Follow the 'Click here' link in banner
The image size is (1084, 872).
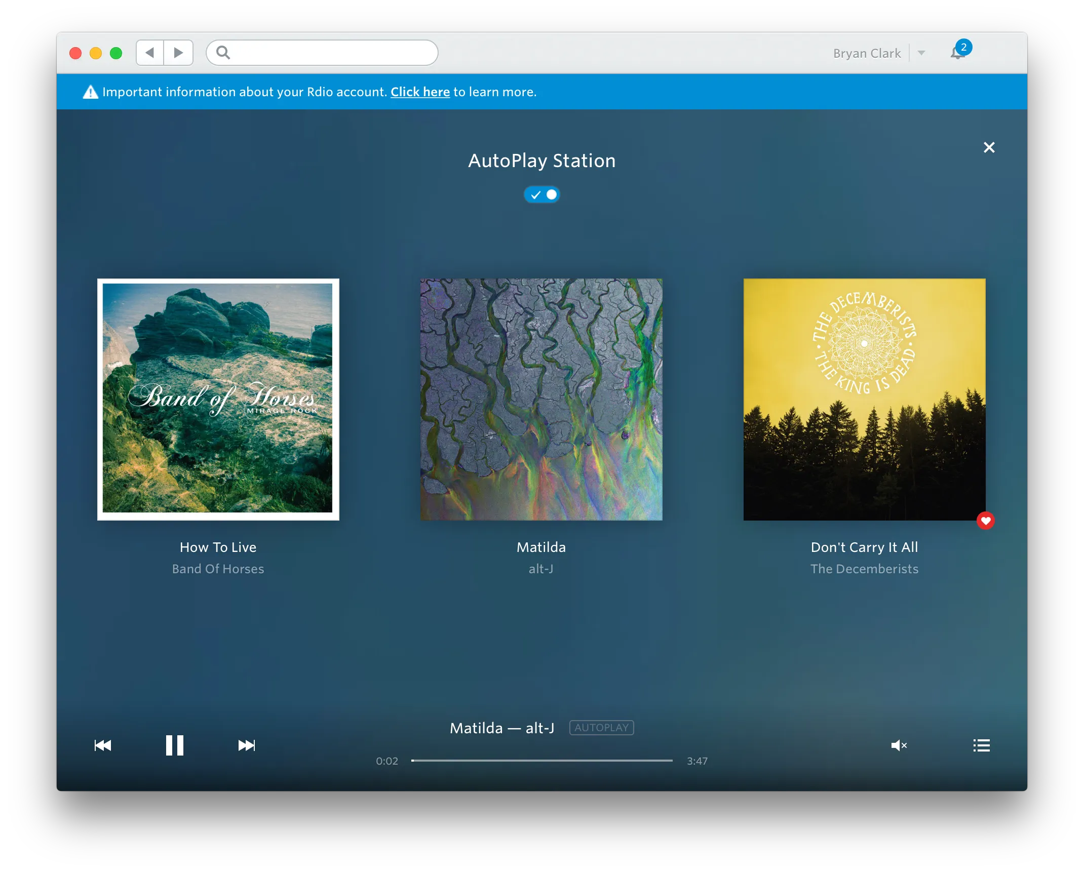[420, 92]
